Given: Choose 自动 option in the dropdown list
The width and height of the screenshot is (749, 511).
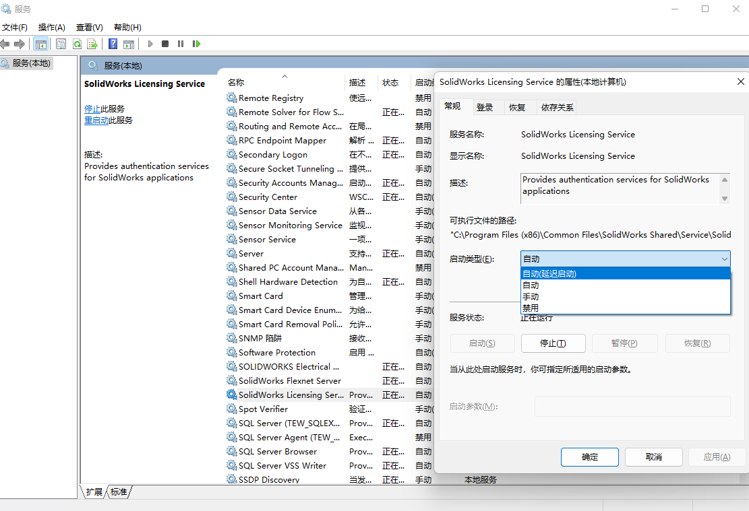Looking at the screenshot, I should coord(625,285).
